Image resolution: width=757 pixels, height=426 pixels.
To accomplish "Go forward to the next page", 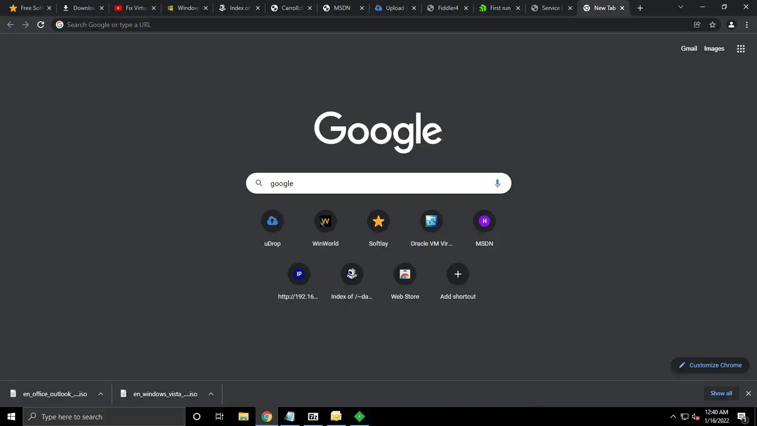I will (26, 25).
